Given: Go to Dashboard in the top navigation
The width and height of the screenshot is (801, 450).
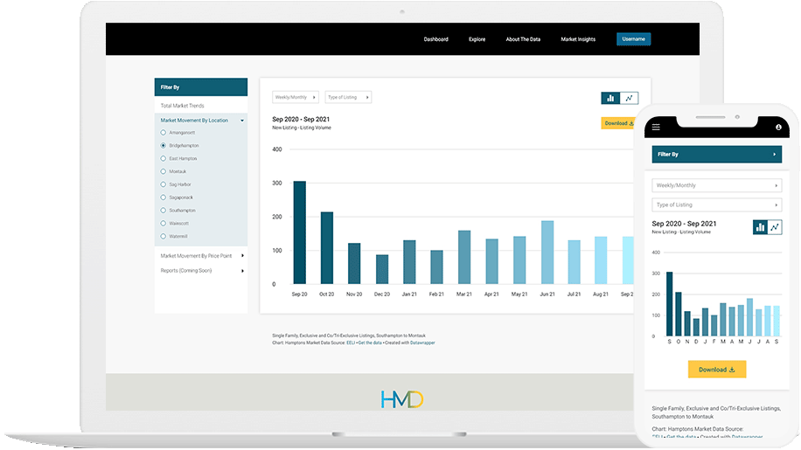Looking at the screenshot, I should click(x=435, y=39).
